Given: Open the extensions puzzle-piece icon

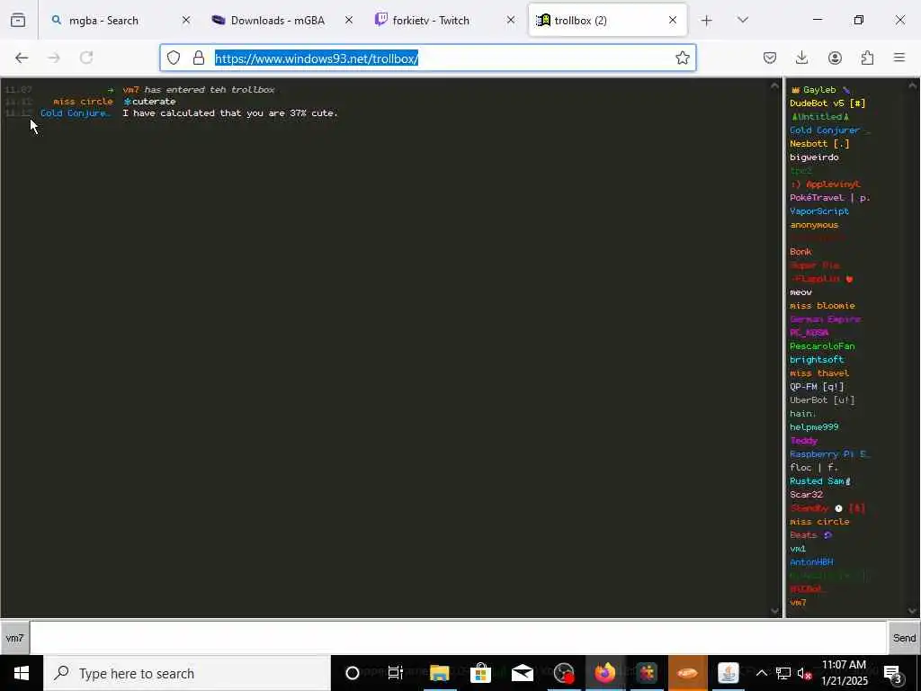Looking at the screenshot, I should point(867,58).
